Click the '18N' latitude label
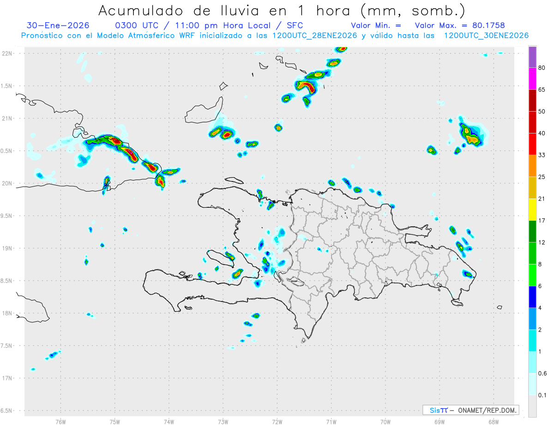The image size is (554, 428). 7,313
